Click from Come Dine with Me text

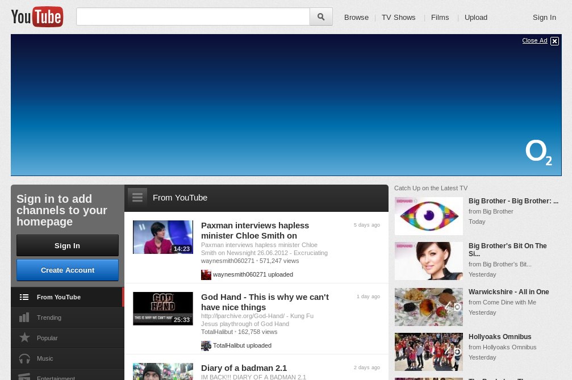pyautogui.click(x=502, y=302)
